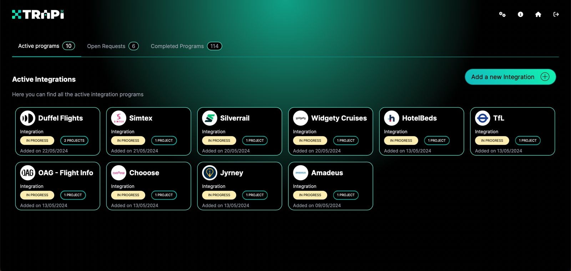The width and height of the screenshot is (571, 271).
Task: Open the Silverrail card title
Action: pyautogui.click(x=235, y=118)
